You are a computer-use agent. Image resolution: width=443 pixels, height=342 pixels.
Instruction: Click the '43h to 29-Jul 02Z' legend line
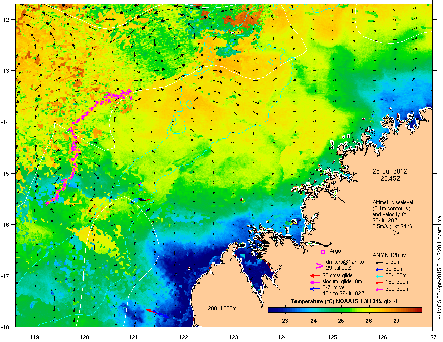coord(343,293)
